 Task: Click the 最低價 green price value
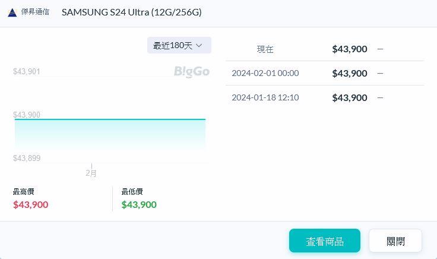pos(139,205)
